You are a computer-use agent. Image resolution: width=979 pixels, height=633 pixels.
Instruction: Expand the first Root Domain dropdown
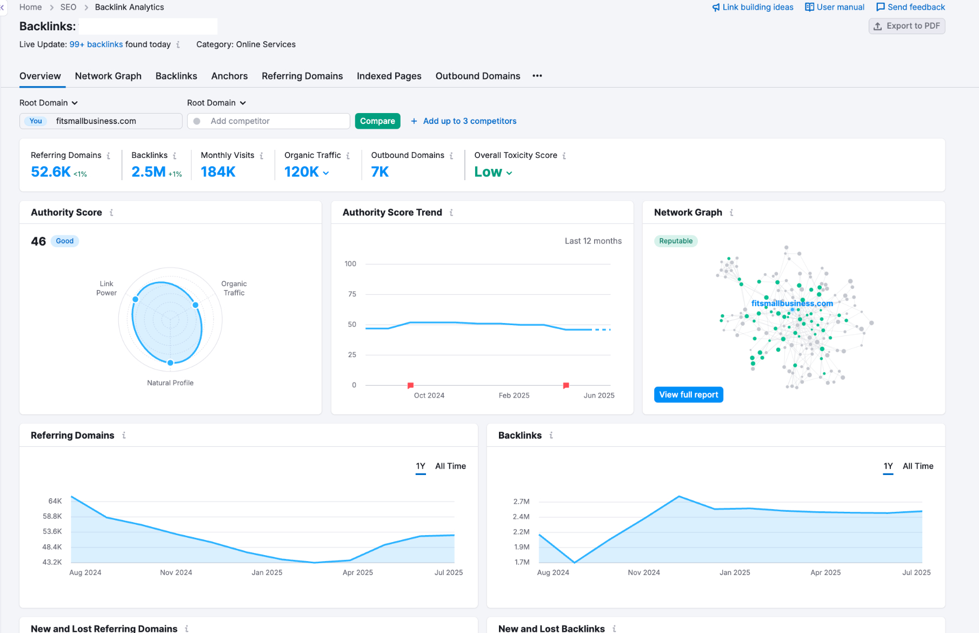pyautogui.click(x=49, y=103)
